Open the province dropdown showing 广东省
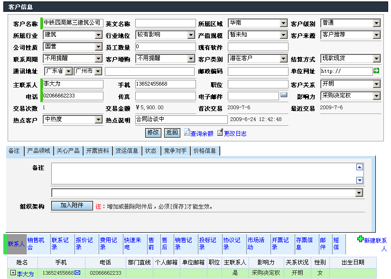The image size is (391, 279). tap(58, 71)
